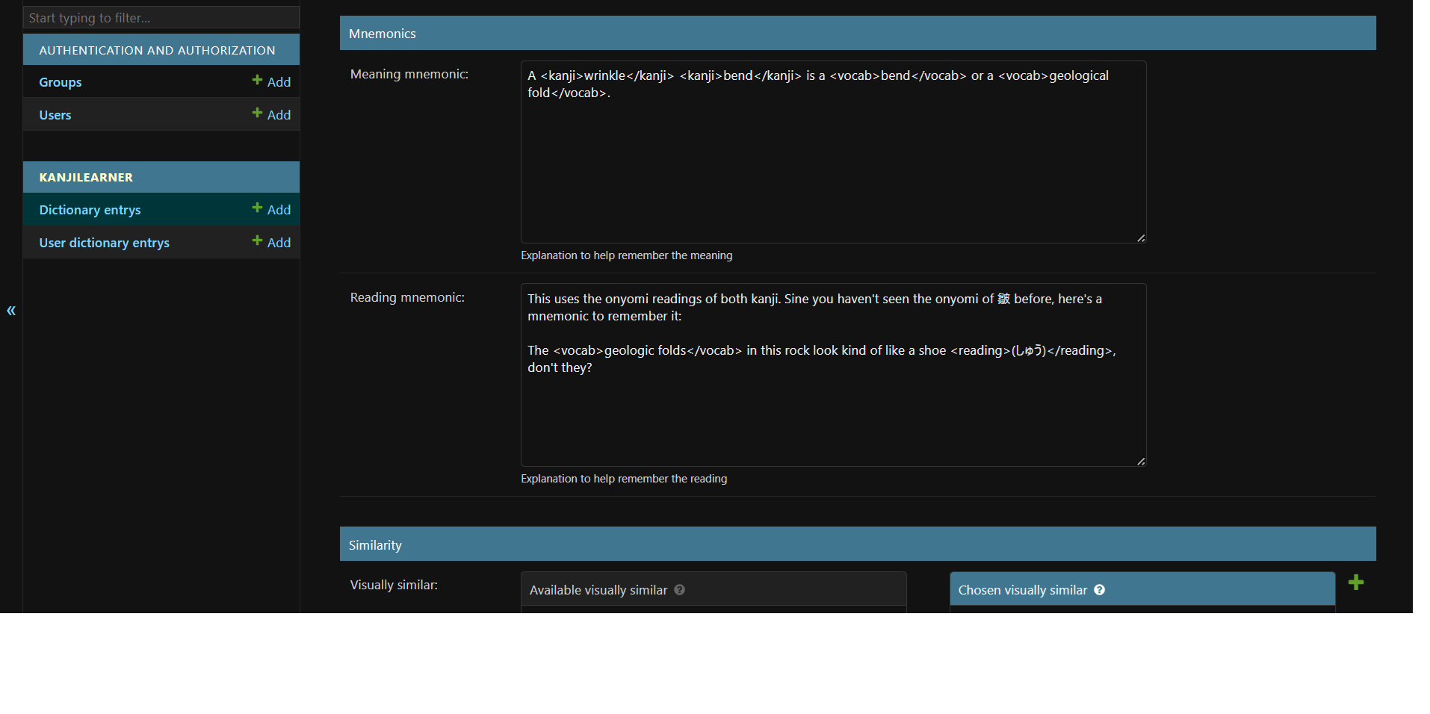Collapse the sidebar with the double-chevron toggle
Viewport: 1430px width, 714px height.
pos(11,311)
